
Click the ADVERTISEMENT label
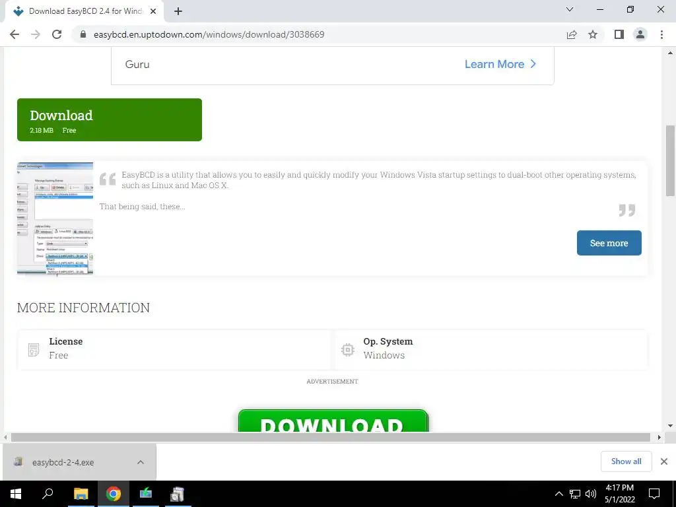pos(333,381)
